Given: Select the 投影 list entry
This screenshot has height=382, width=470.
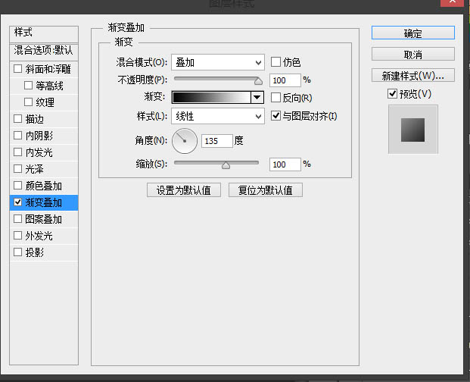Looking at the screenshot, I should pos(44,252).
